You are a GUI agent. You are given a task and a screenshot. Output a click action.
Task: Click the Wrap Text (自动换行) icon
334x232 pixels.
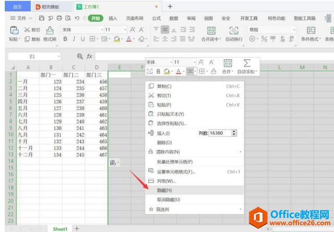[234, 31]
